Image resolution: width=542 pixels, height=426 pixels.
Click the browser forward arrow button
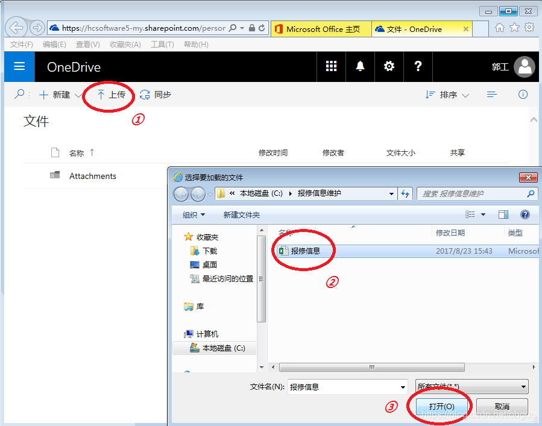[37, 28]
